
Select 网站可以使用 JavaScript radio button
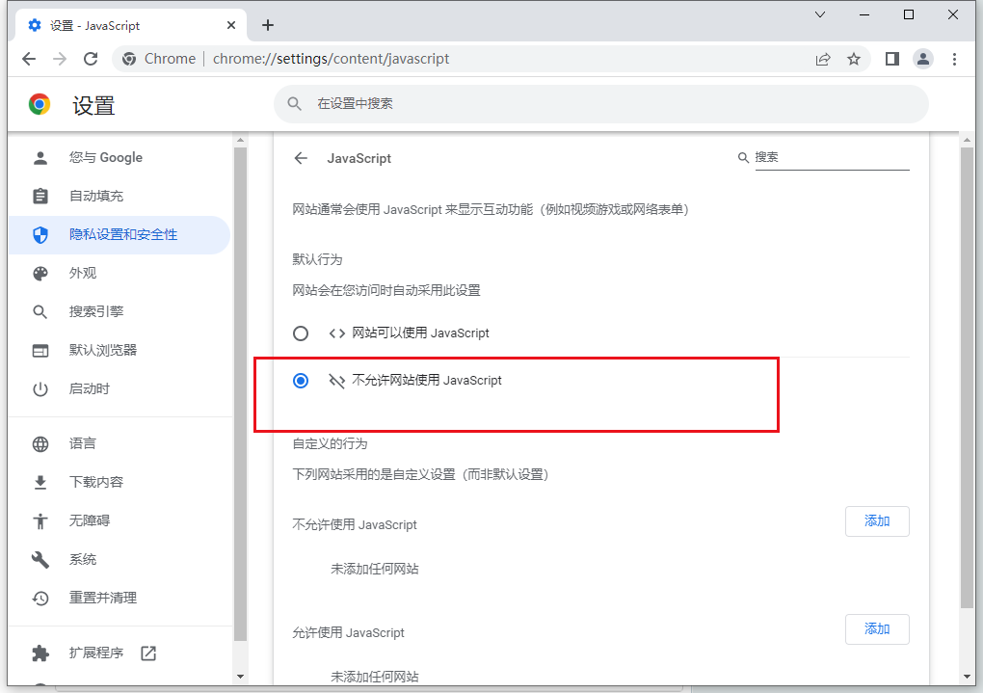[x=301, y=333]
